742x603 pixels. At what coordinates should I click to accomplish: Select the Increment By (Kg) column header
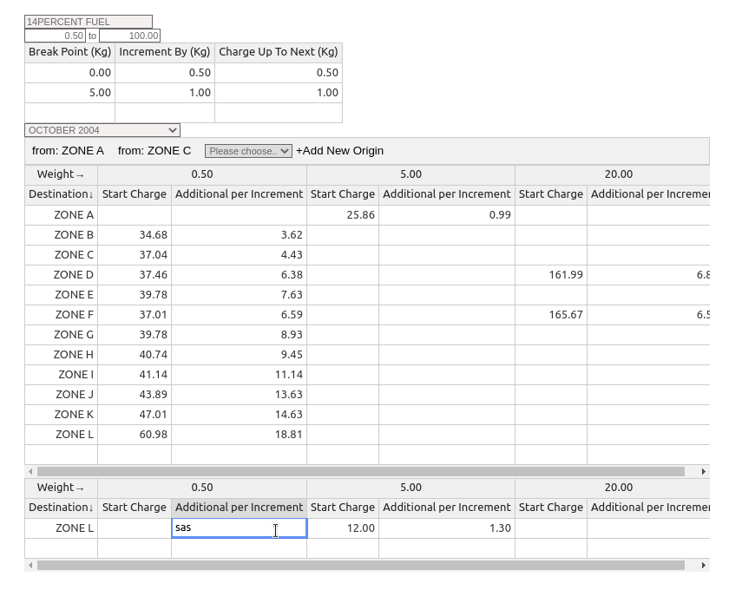[165, 53]
